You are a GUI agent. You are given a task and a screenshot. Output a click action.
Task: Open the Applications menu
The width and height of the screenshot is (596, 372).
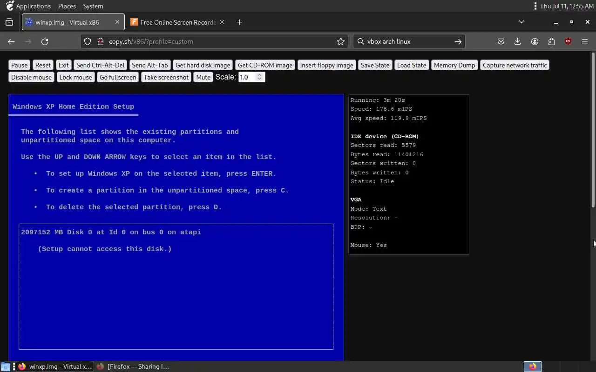34,6
